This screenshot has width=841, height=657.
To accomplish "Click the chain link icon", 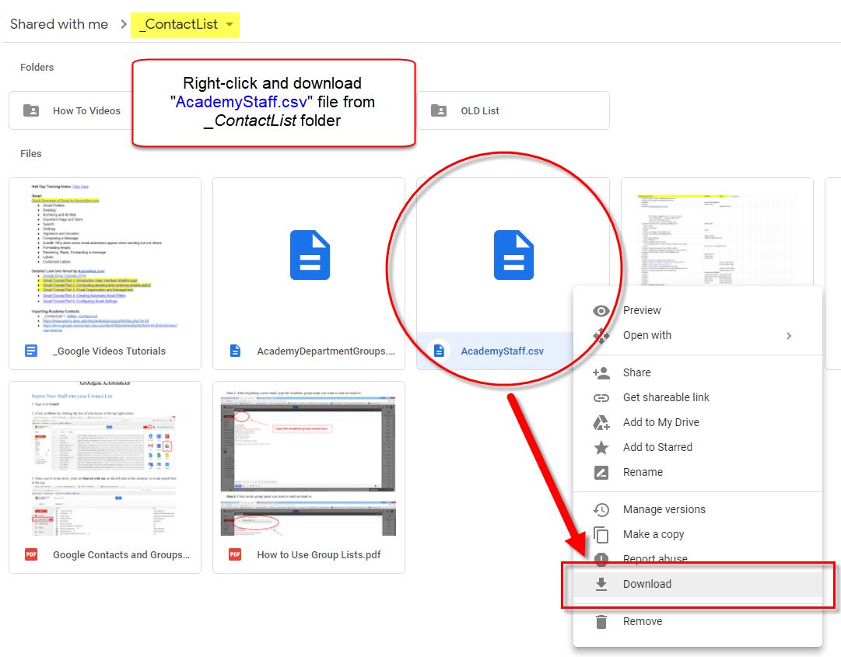I will click(x=601, y=397).
